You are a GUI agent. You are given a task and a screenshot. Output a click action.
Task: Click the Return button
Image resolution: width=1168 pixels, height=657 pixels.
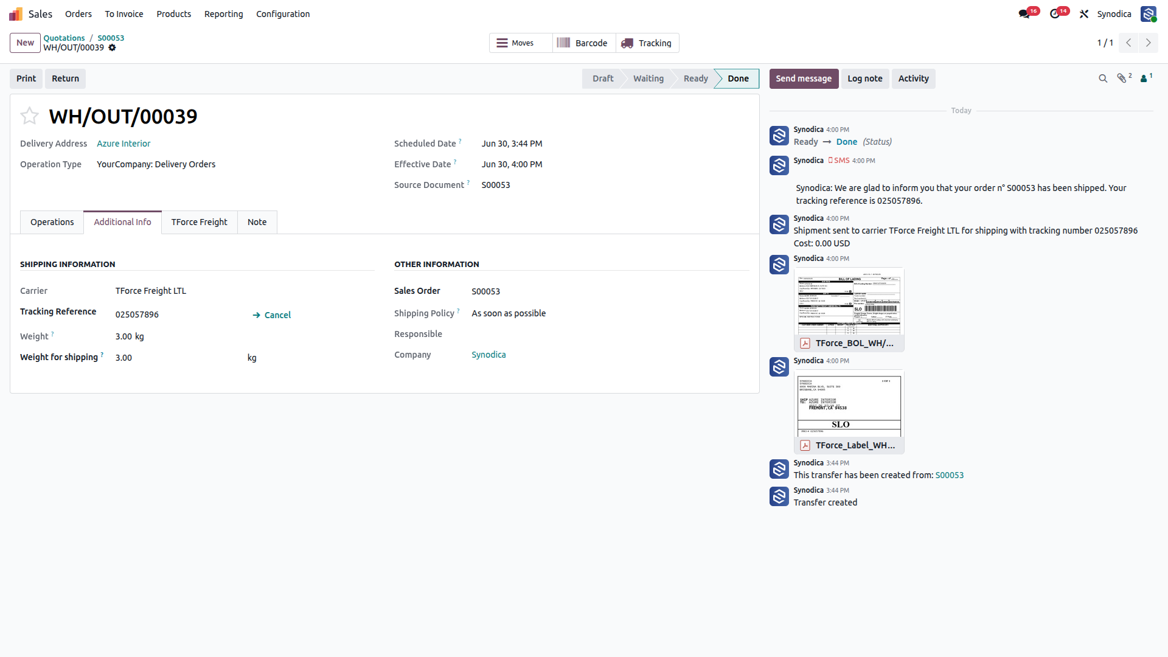66,78
